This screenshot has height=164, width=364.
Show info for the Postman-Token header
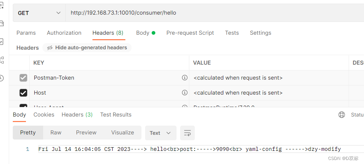[185, 78]
